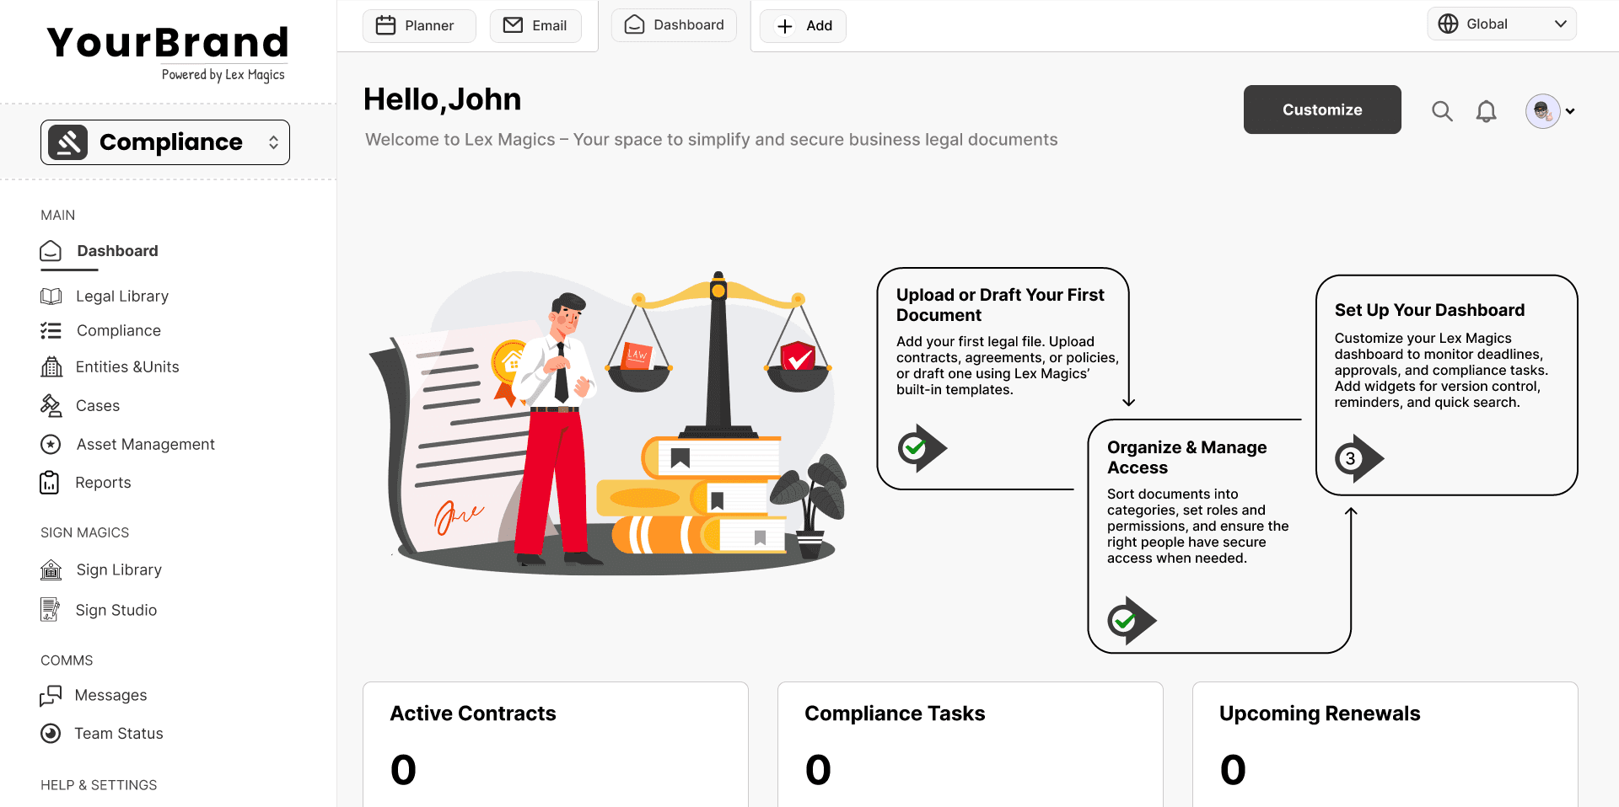This screenshot has width=1619, height=807.
Task: Click the Dashboard tab home icon
Action: tap(634, 25)
